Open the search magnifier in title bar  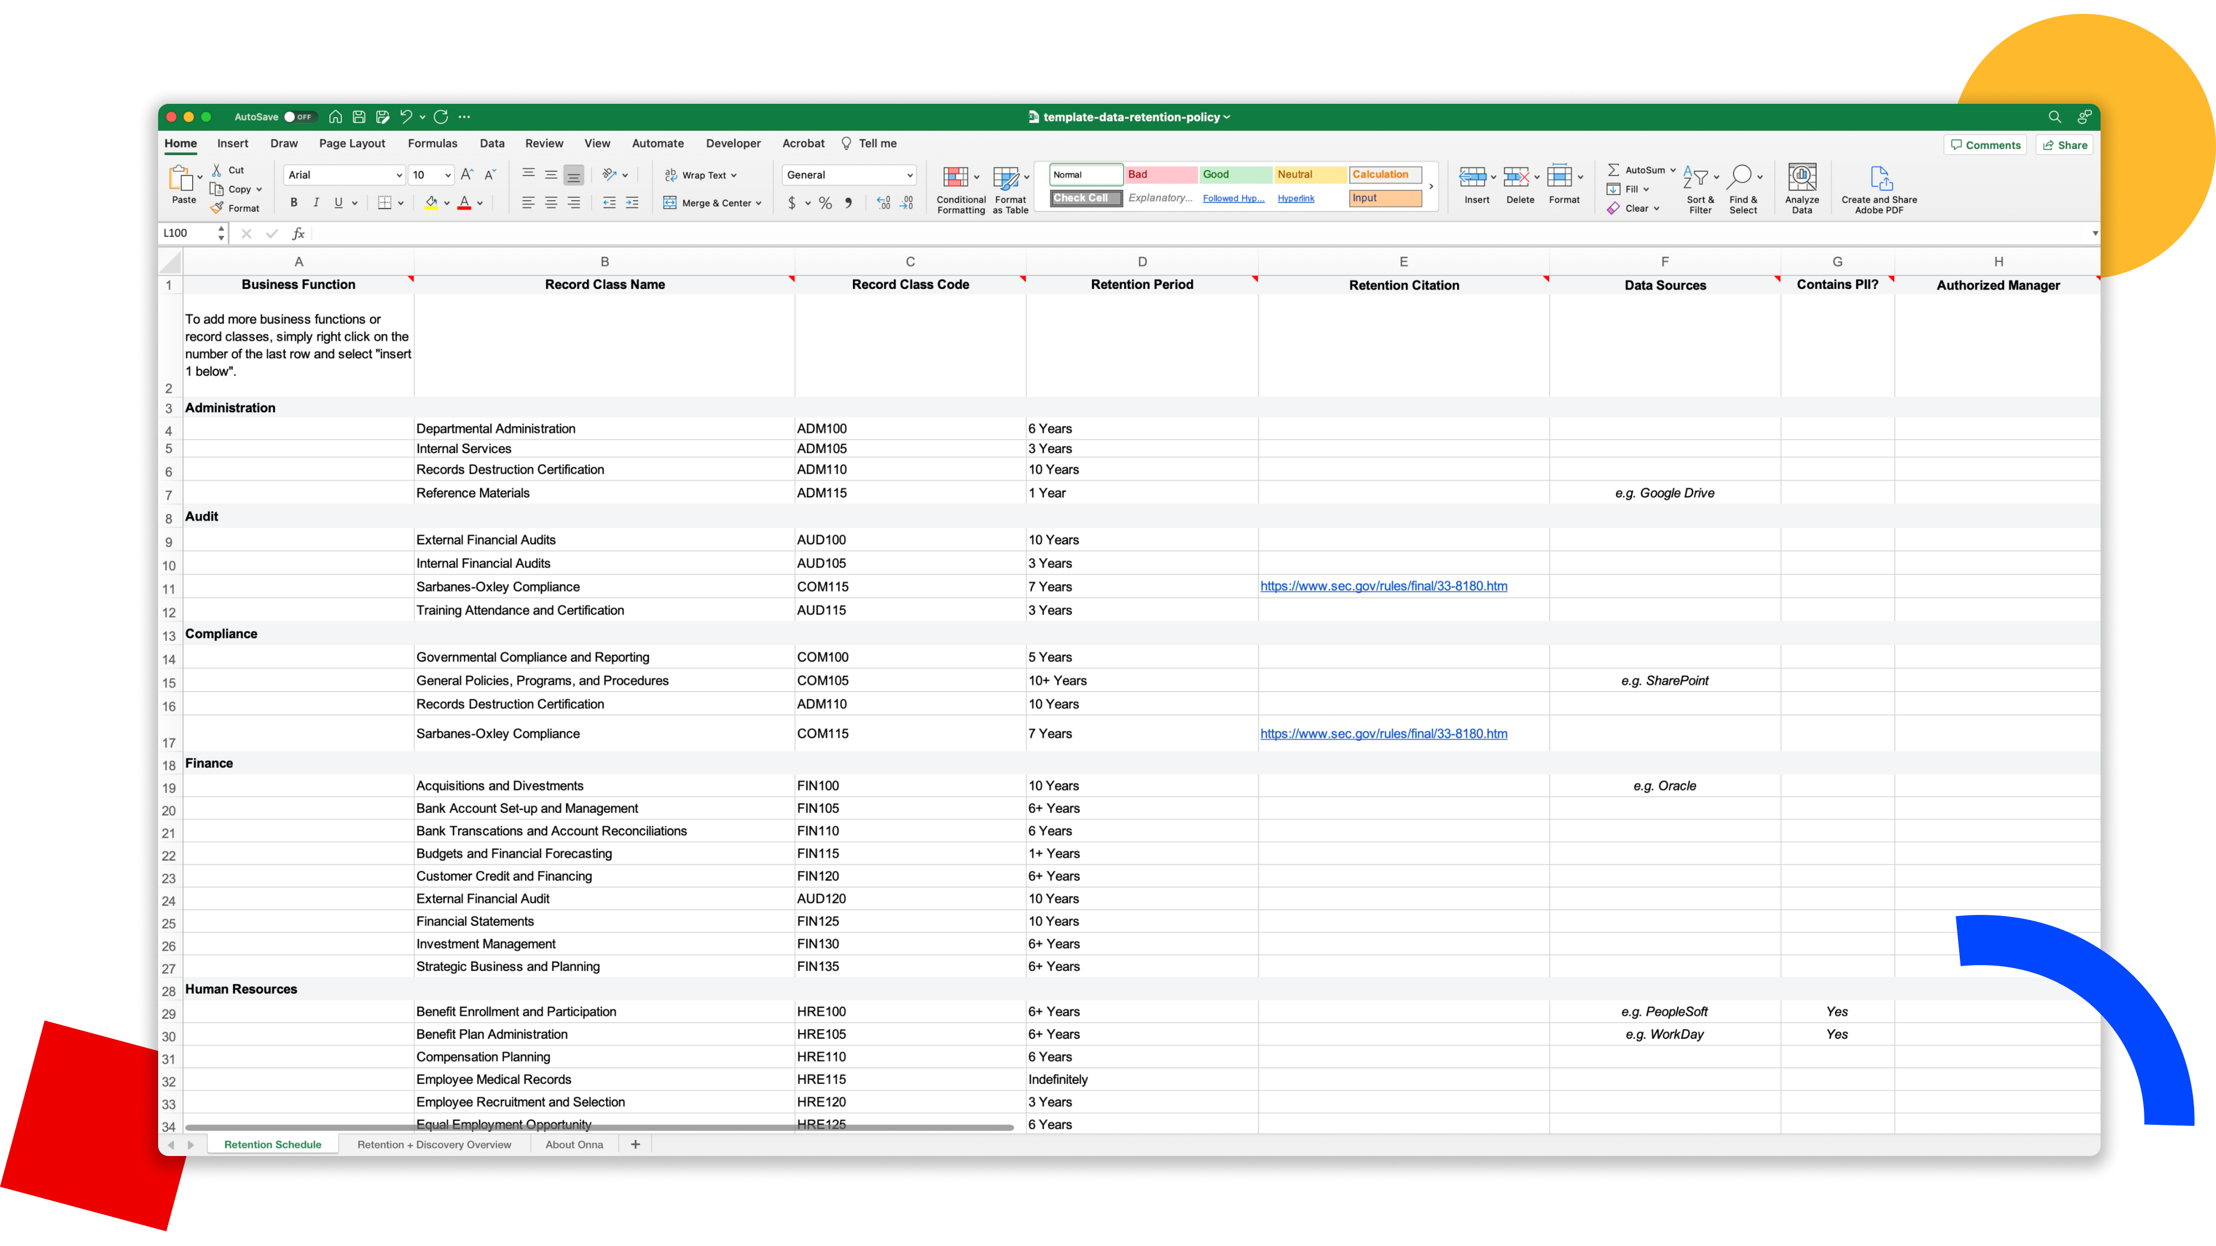coord(2054,117)
